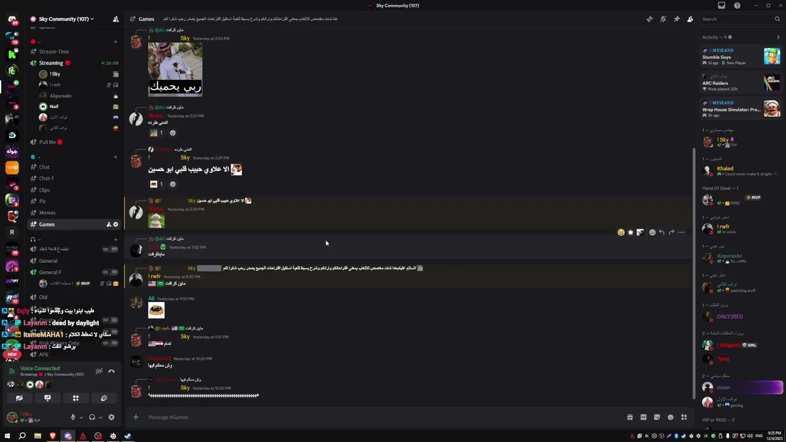
Task: Open the Activities launcher button
Action: (76, 398)
